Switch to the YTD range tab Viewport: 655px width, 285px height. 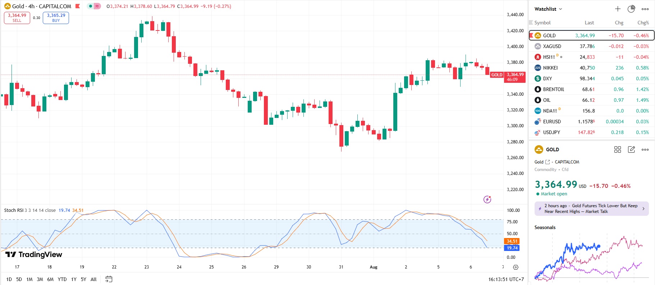click(x=62, y=279)
